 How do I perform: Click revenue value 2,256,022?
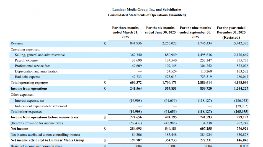(x=169, y=43)
